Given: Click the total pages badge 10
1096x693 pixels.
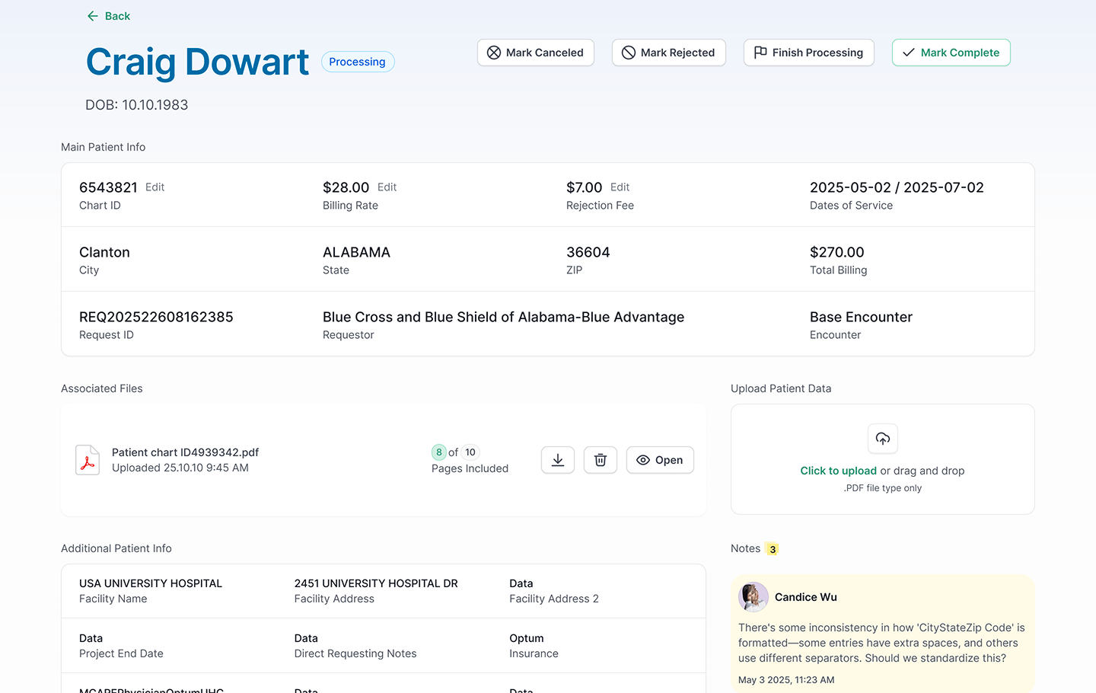Looking at the screenshot, I should point(470,452).
